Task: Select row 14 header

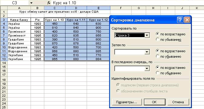Action: coord(4,63)
